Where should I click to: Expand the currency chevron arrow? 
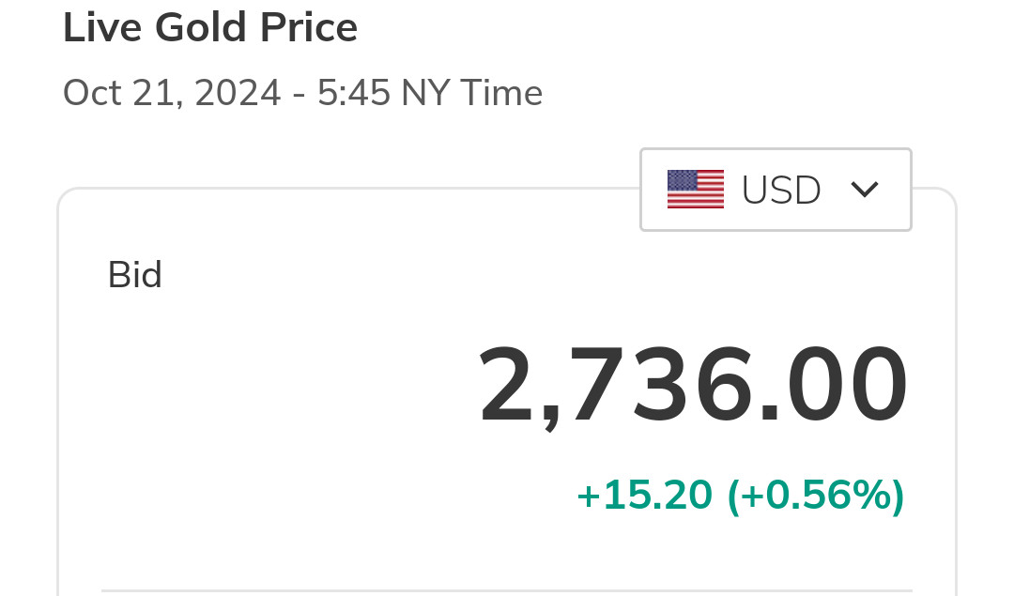864,190
